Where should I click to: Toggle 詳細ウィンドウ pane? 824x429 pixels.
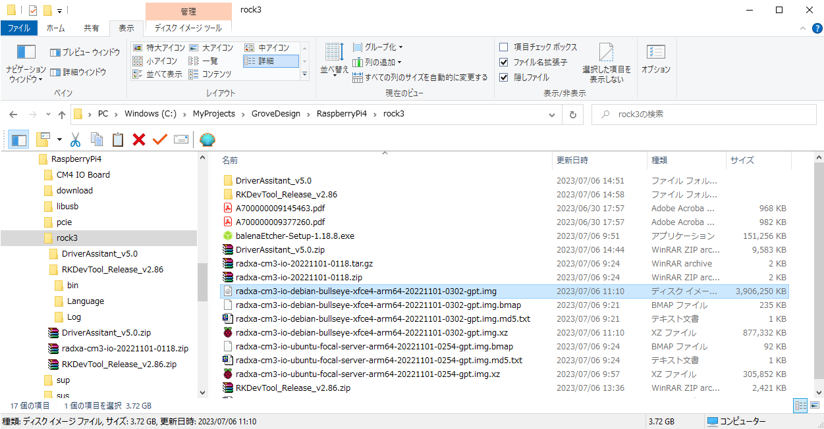point(78,72)
